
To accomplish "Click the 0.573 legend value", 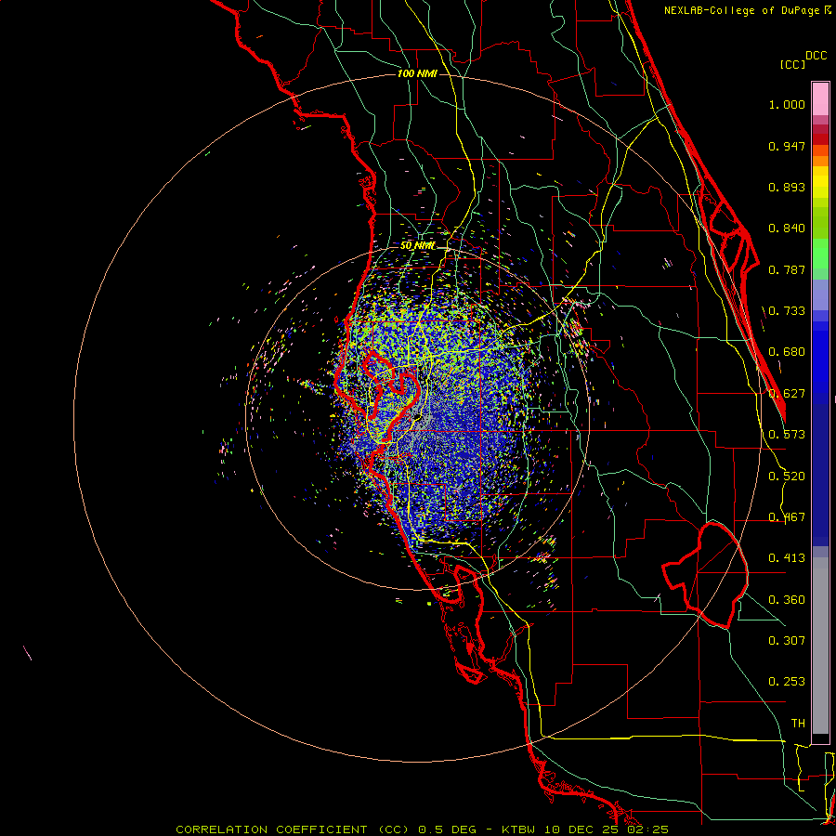I will [787, 435].
